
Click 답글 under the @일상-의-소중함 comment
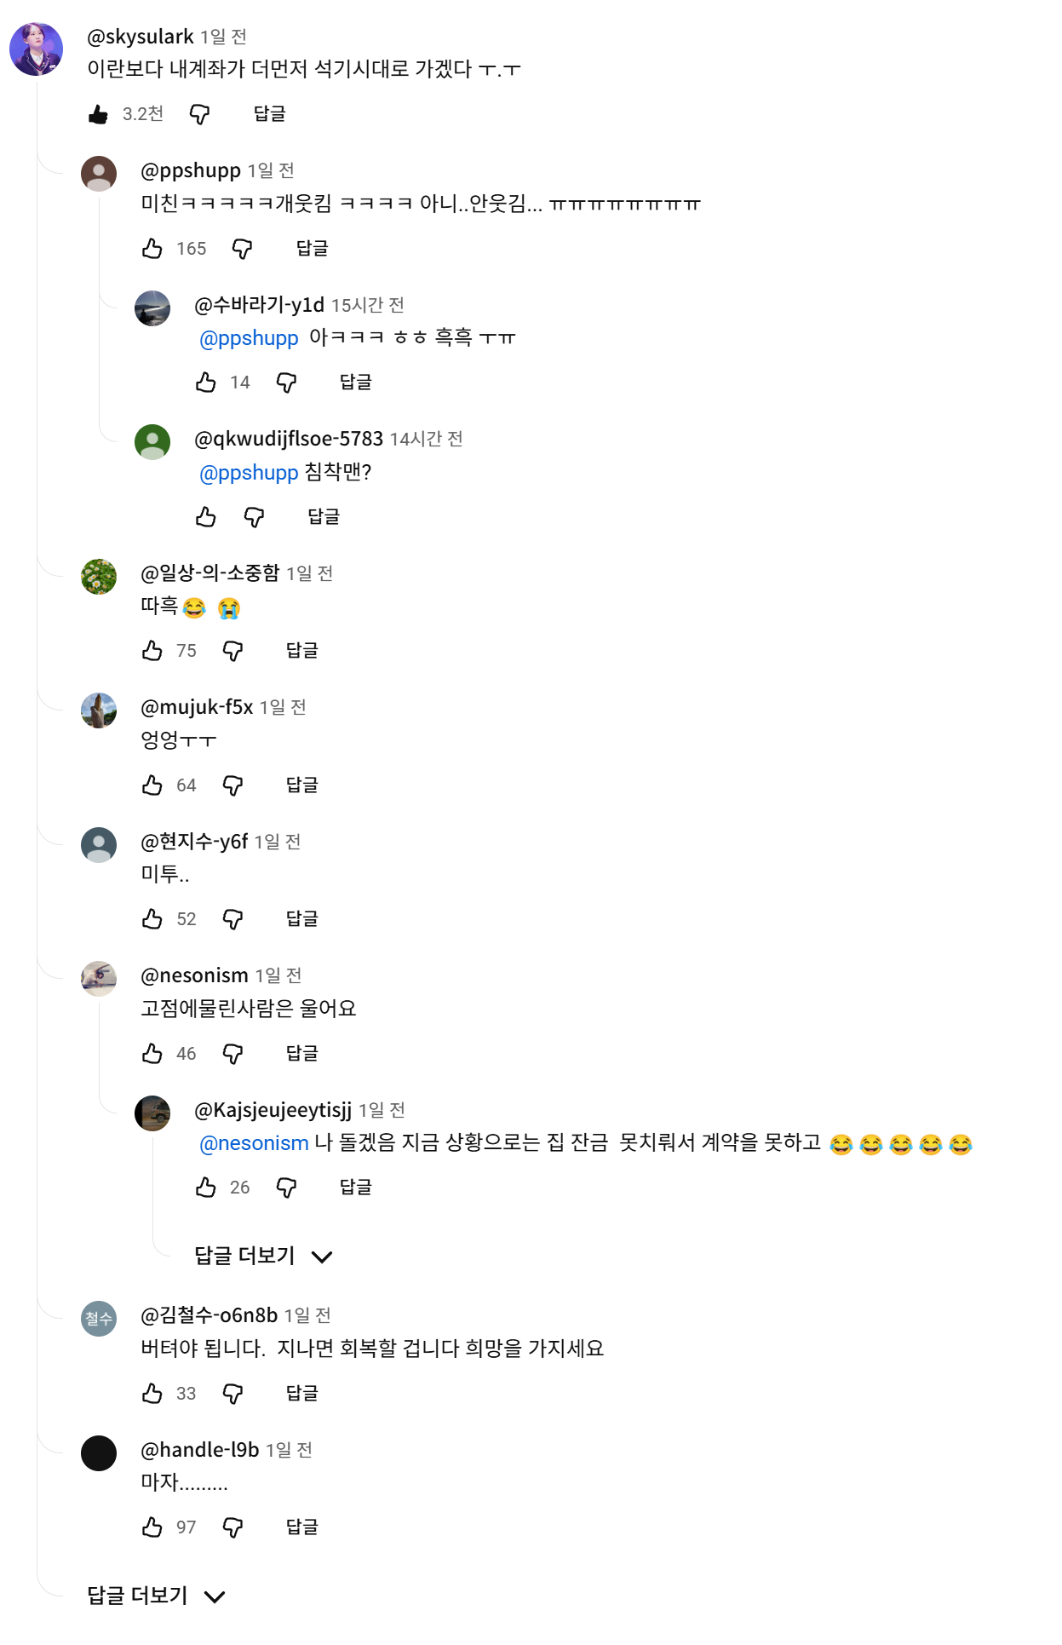(301, 651)
